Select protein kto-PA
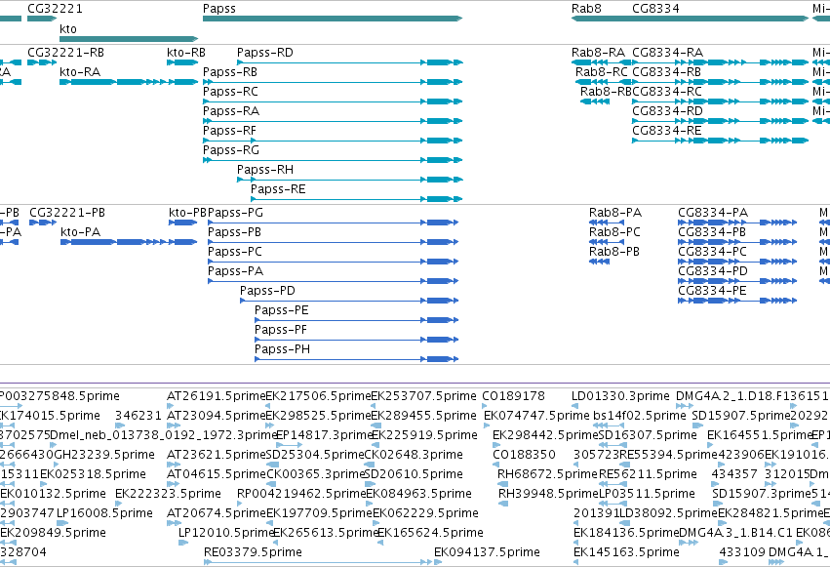This screenshot has width=830, height=567. coord(129,242)
